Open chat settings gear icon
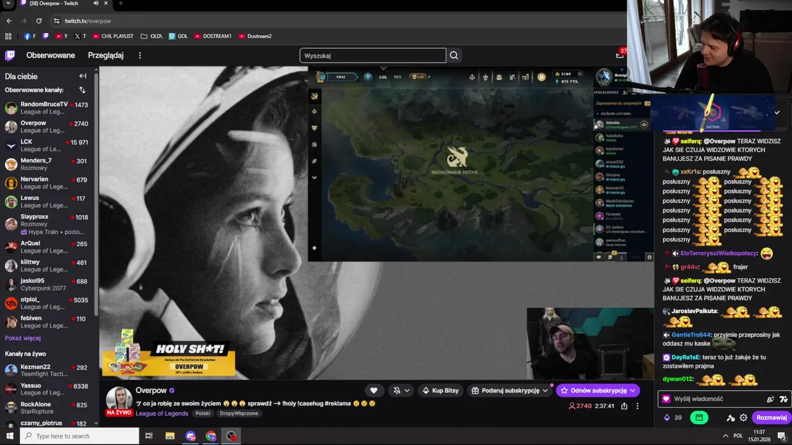The height and width of the screenshot is (445, 792). [744, 418]
